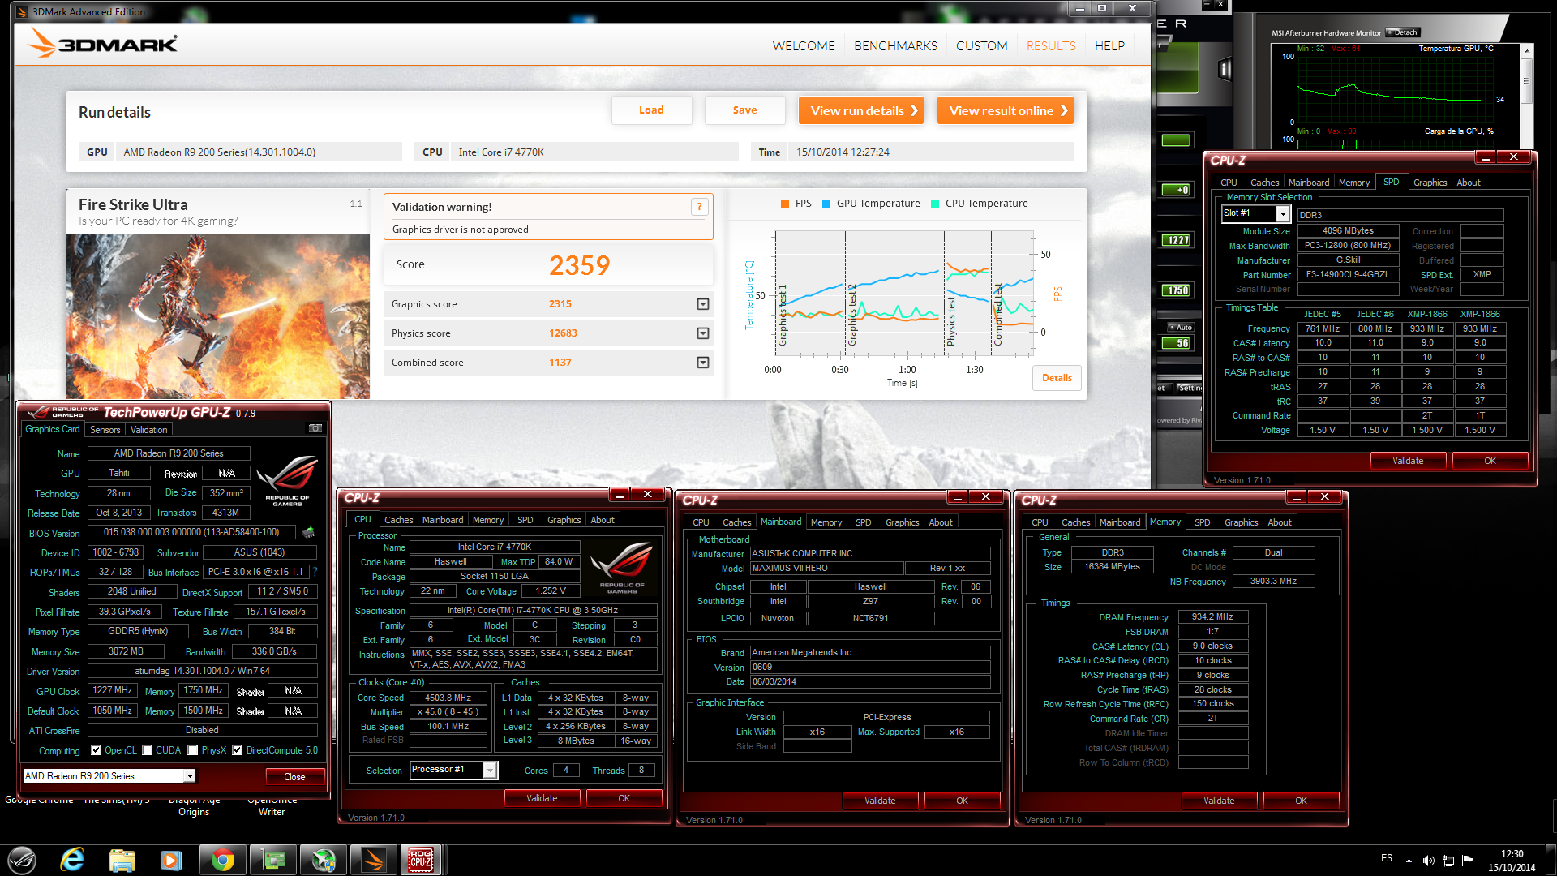Viewport: 1557px width, 876px height.
Task: Click the GPU-Z screenshot camera icon
Action: tap(315, 428)
